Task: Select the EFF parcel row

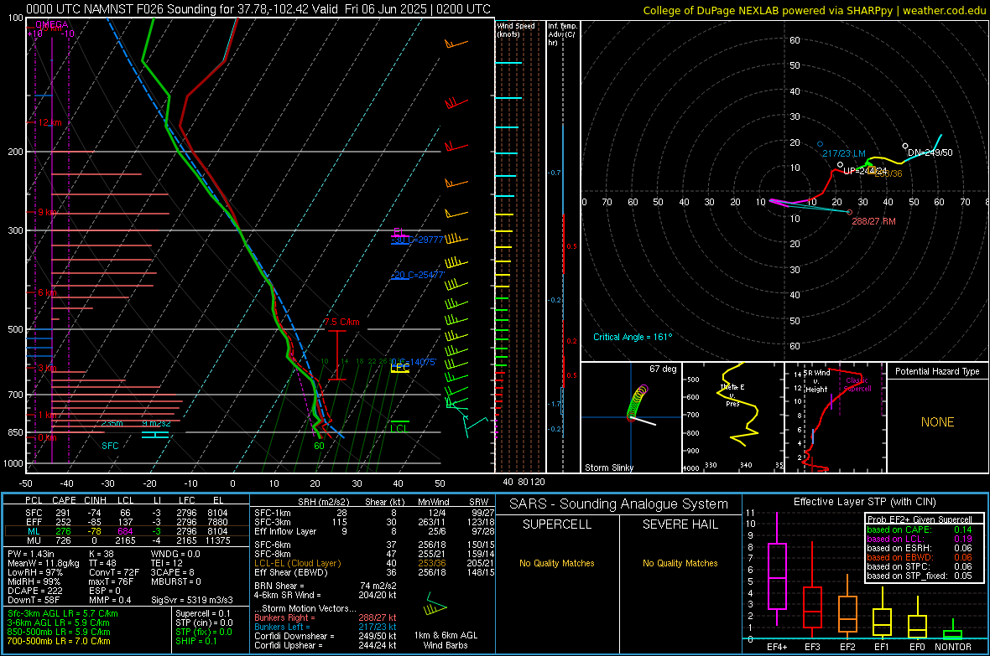Action: pyautogui.click(x=127, y=522)
